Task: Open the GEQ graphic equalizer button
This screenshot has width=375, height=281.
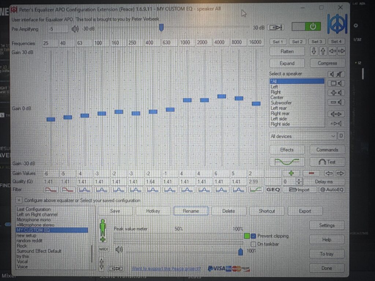Action: pos(273,190)
